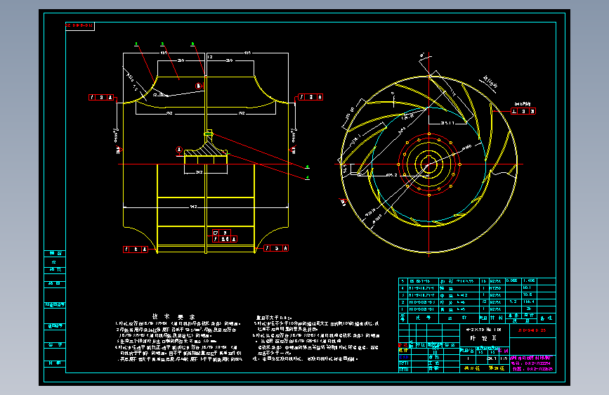The image size is (609, 395).
Task: Click the blue CAD label in title block
Action: (404, 357)
